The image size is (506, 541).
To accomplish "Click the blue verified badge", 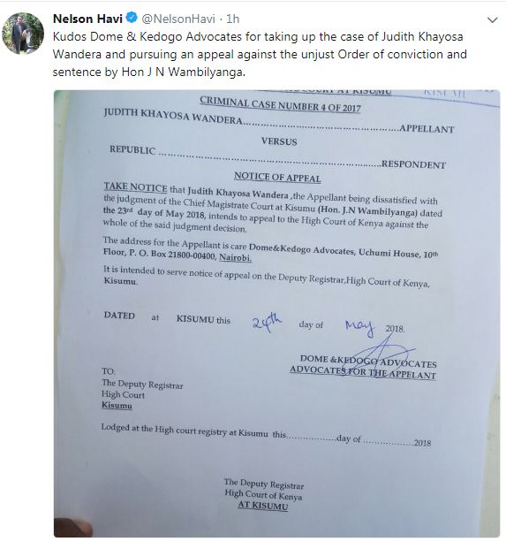I will click(132, 18).
